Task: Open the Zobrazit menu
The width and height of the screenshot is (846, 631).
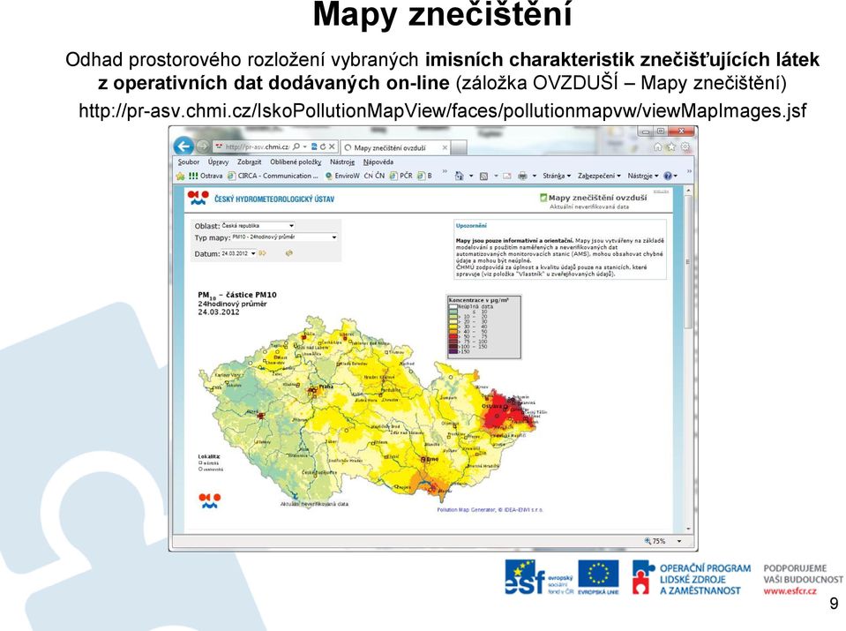Action: 250,162
